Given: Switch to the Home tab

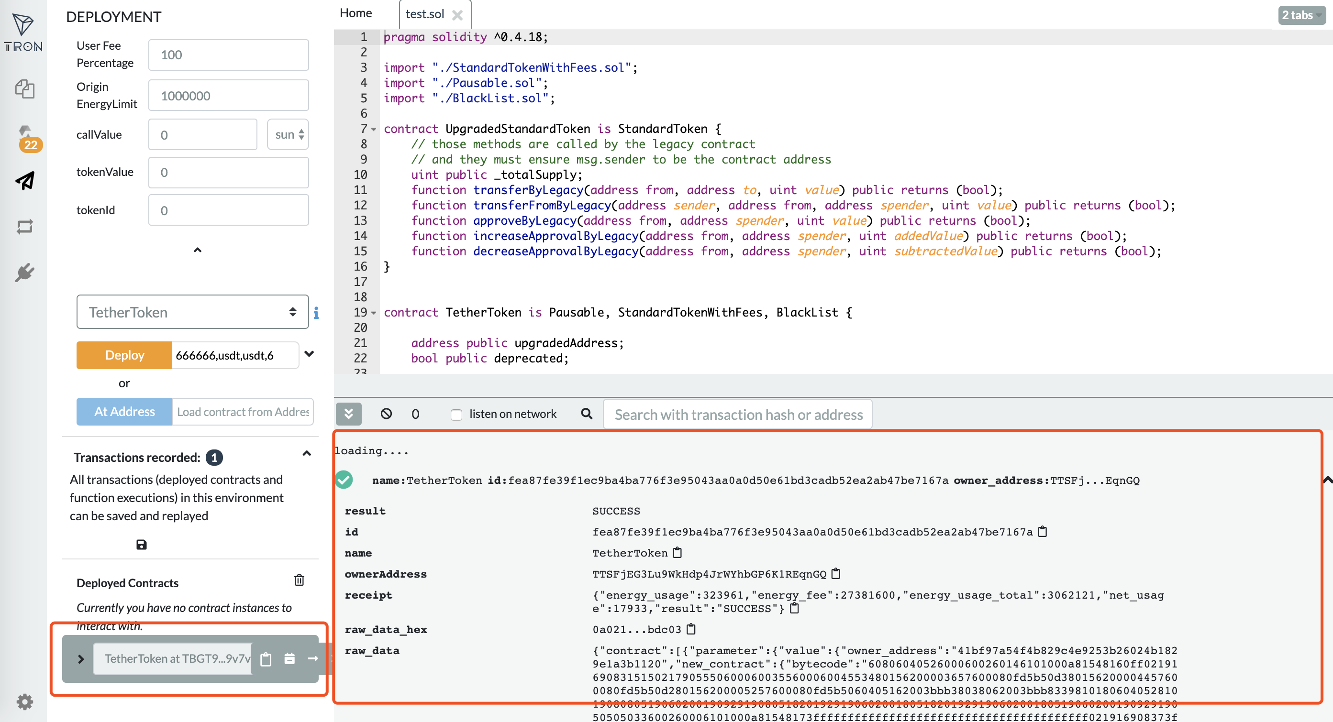Looking at the screenshot, I should pyautogui.click(x=355, y=13).
